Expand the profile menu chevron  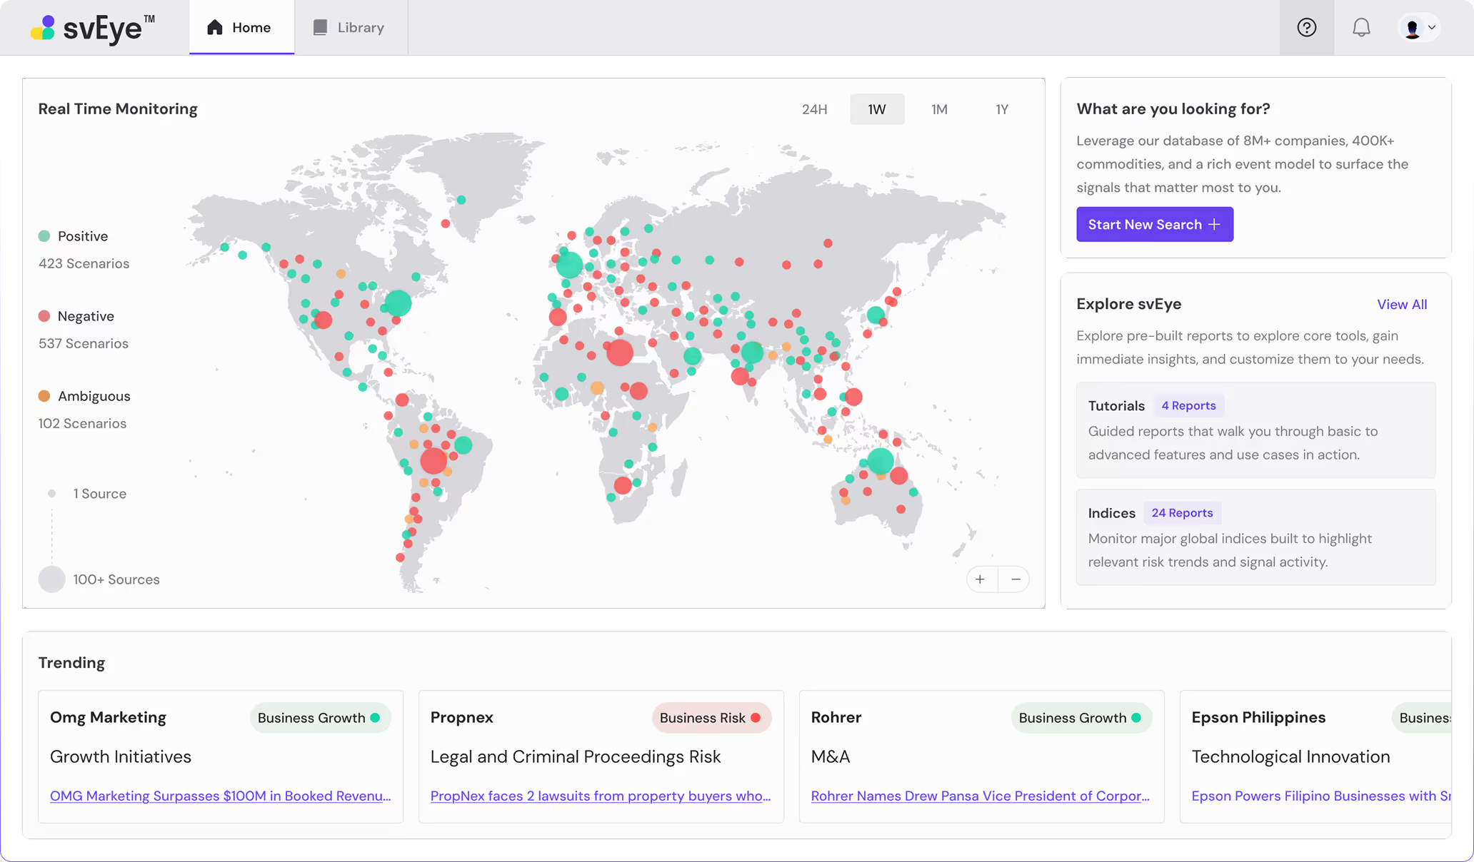1432,28
